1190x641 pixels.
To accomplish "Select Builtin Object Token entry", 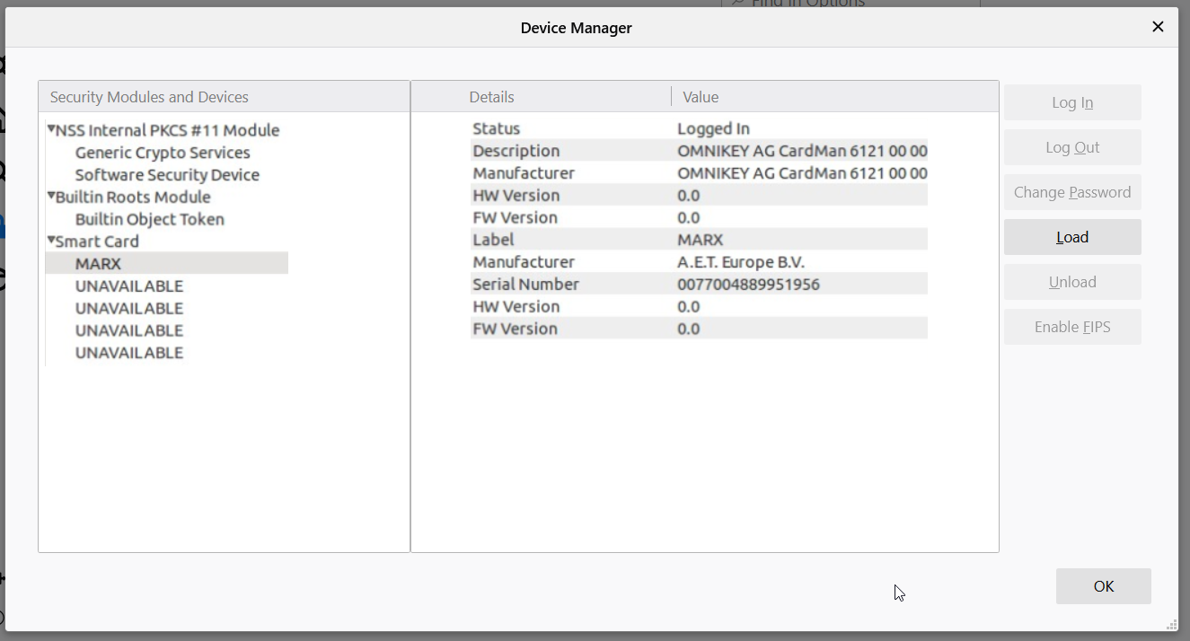I will coord(149,219).
